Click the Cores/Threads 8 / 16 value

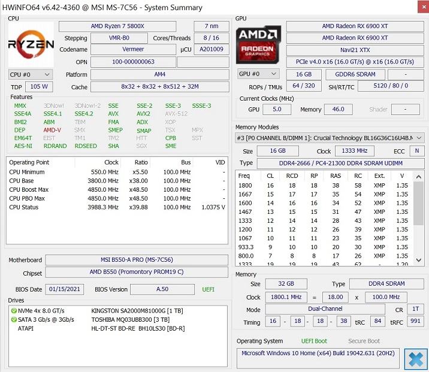click(212, 38)
